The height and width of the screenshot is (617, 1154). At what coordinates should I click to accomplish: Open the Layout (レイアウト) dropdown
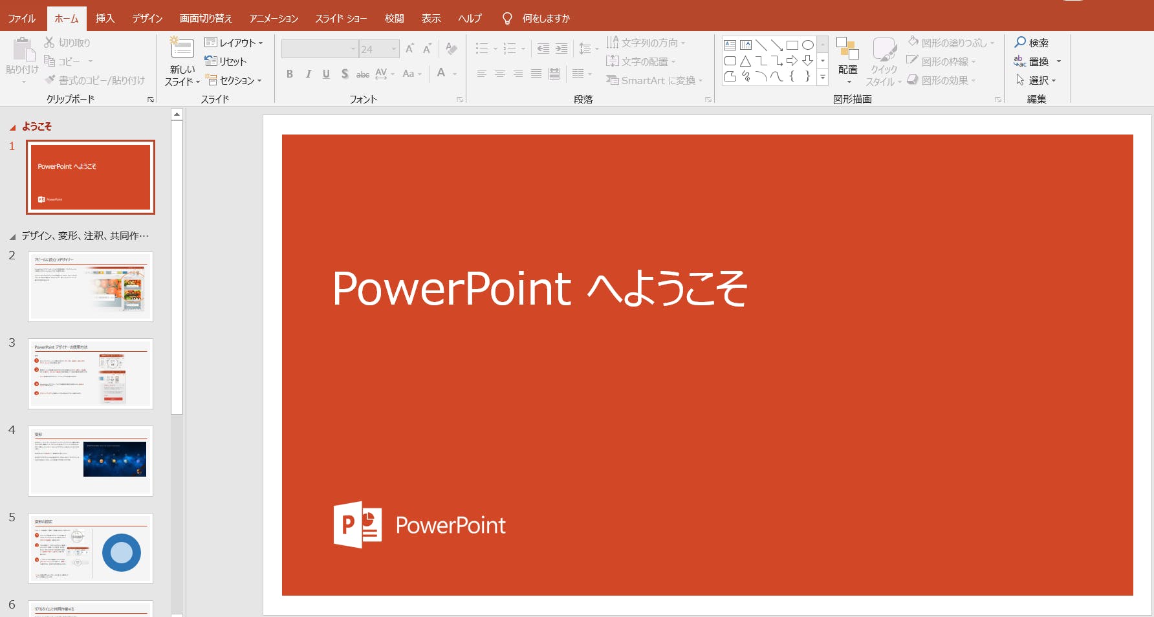(x=234, y=43)
